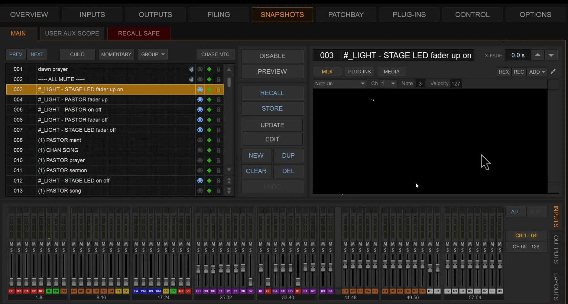This screenshot has height=304, width=568.
Task: Open the FILING tab
Action: pyautogui.click(x=219, y=15)
